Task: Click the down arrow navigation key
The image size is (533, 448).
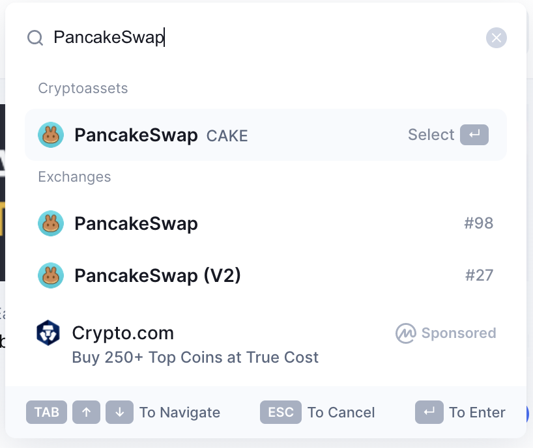Action: coord(119,412)
